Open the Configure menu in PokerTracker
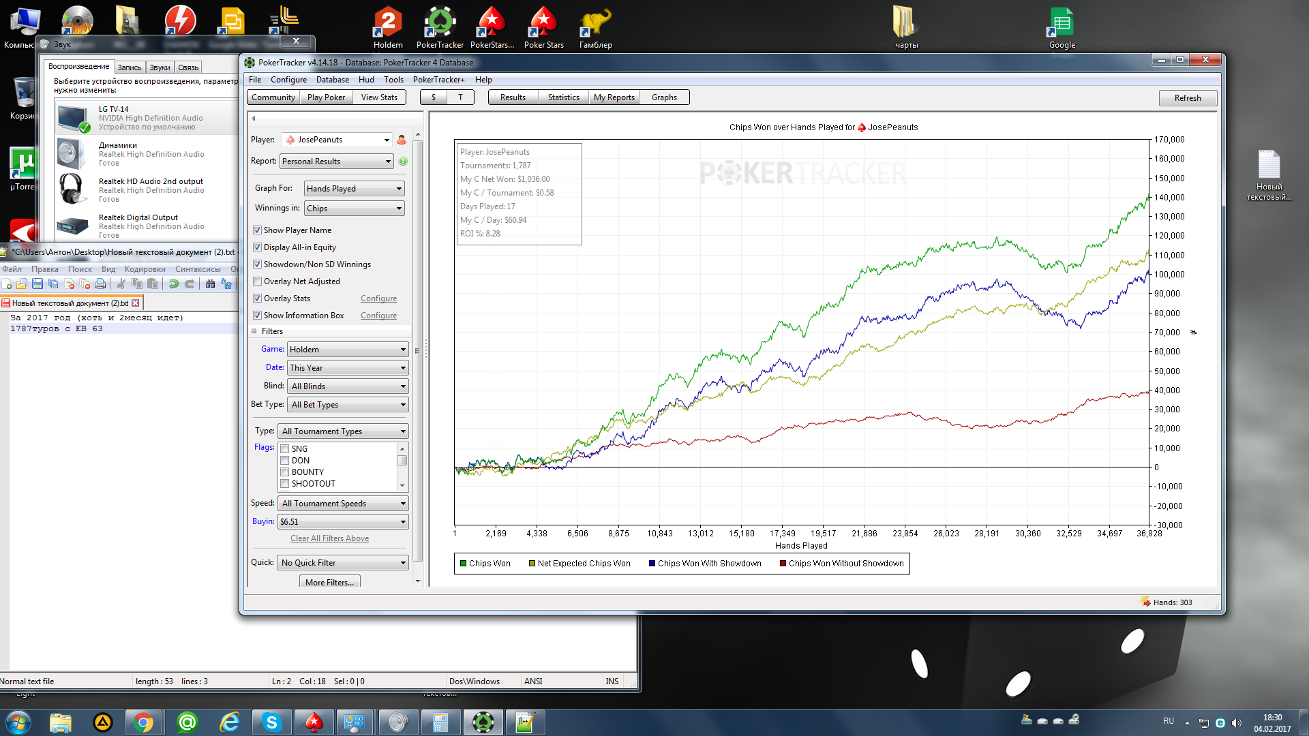Viewport: 1309px width, 736px height. [x=288, y=80]
